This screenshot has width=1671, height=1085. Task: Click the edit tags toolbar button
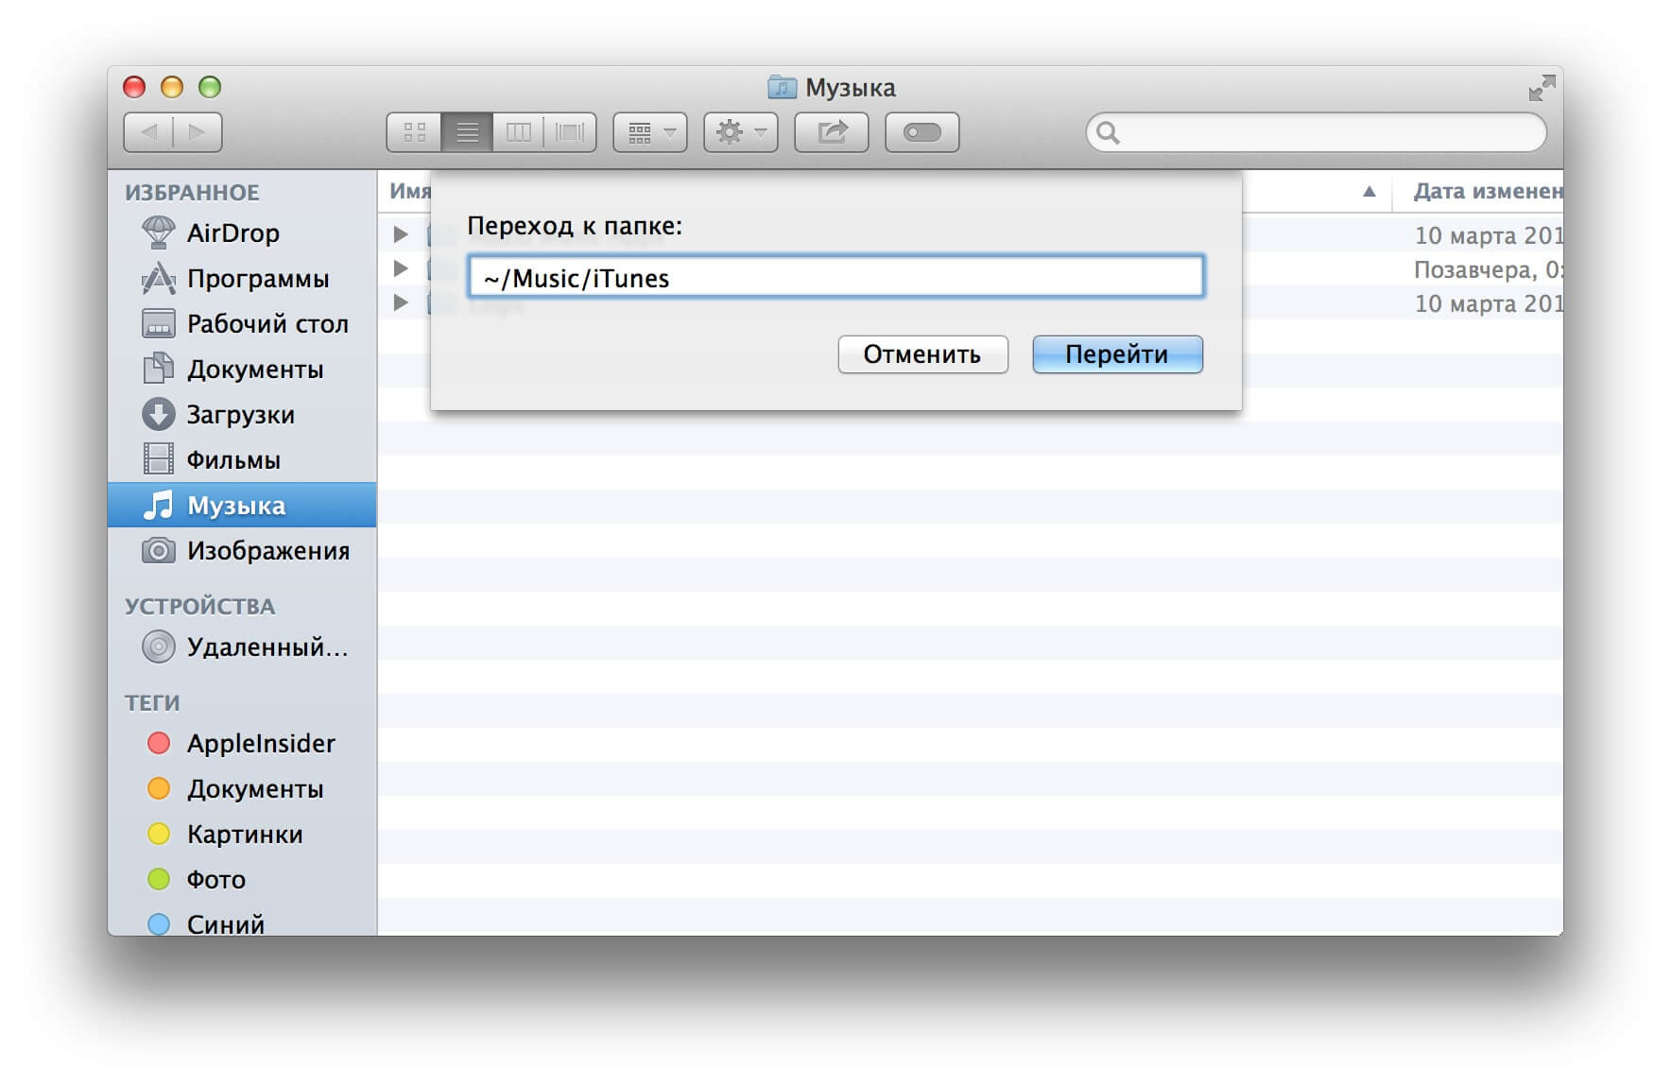coord(922,132)
